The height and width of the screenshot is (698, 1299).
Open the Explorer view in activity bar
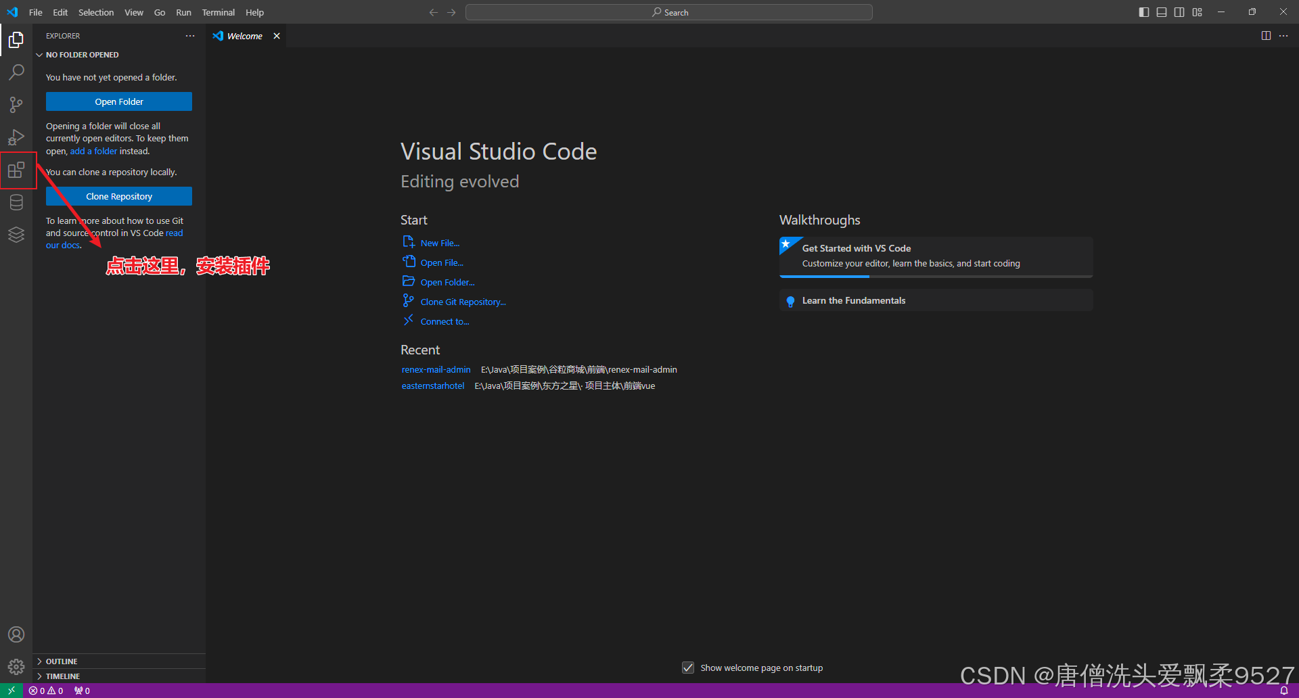tap(16, 41)
